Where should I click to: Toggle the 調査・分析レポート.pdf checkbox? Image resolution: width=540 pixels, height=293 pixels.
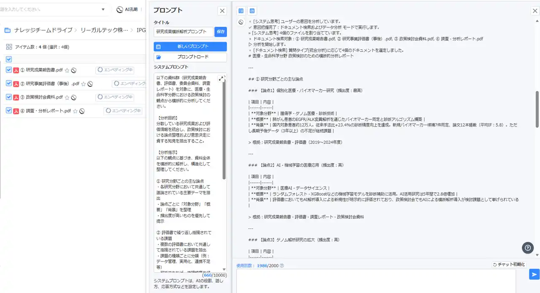(9, 110)
